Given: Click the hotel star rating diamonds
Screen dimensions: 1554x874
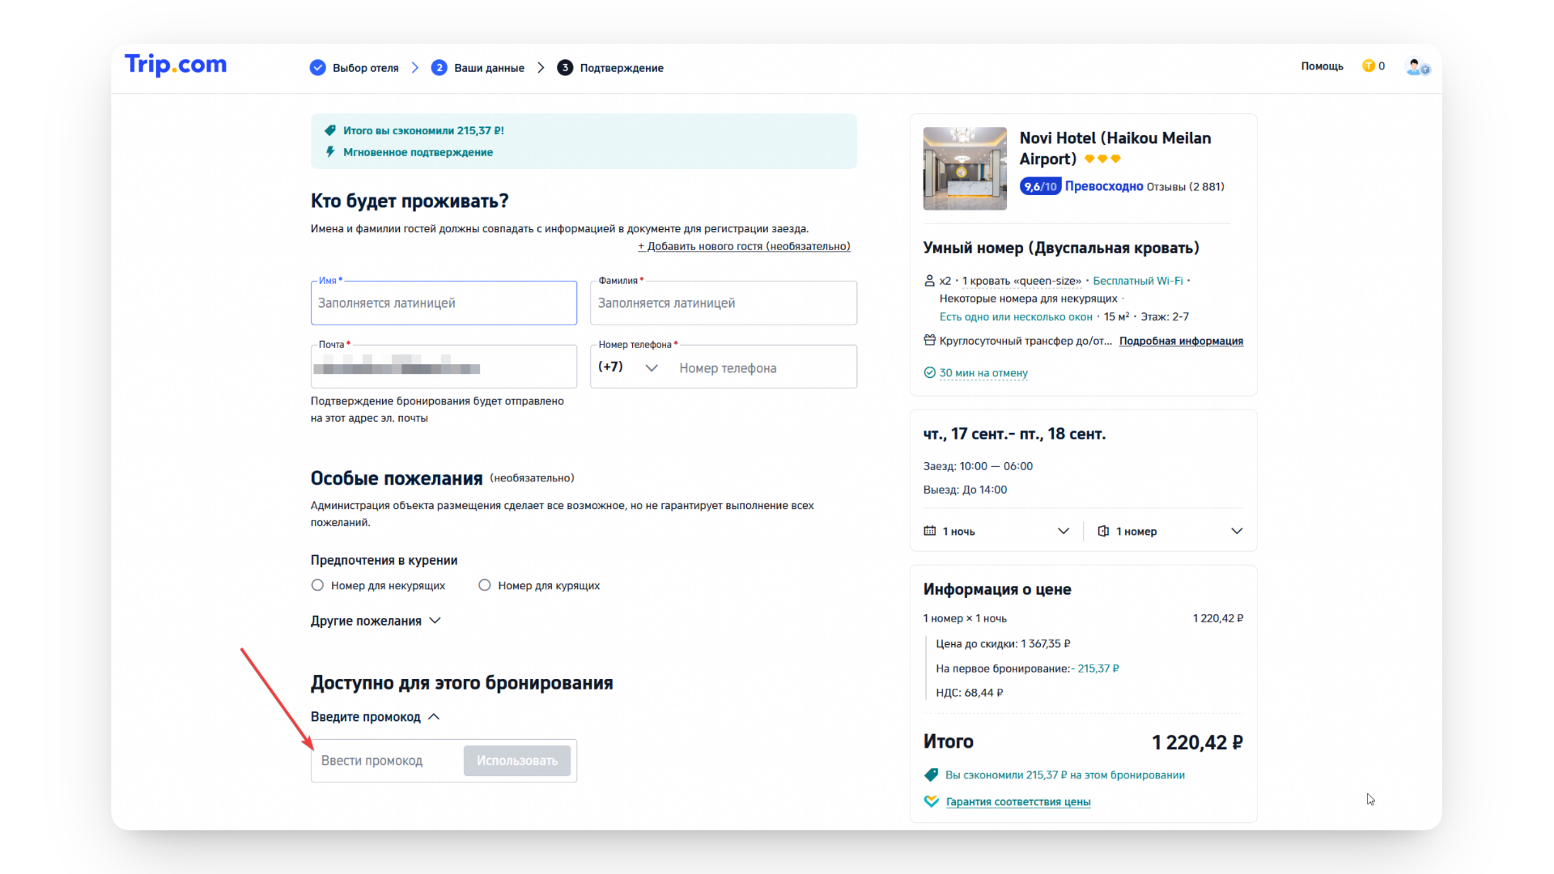Looking at the screenshot, I should click(1102, 159).
